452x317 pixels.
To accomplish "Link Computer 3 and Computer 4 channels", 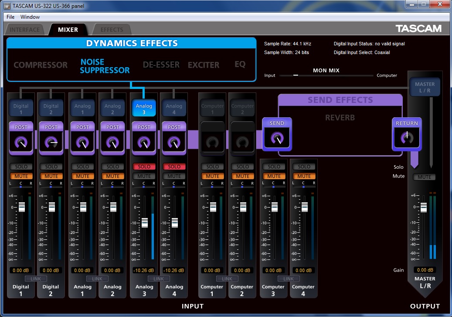I will click(x=289, y=279).
